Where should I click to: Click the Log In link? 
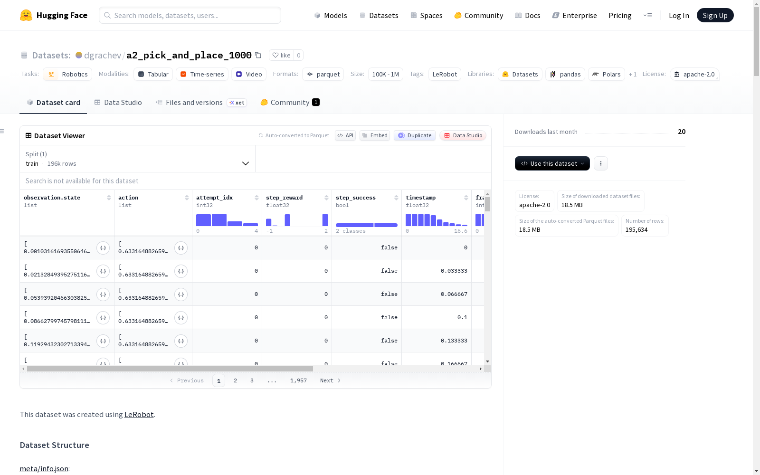679,15
